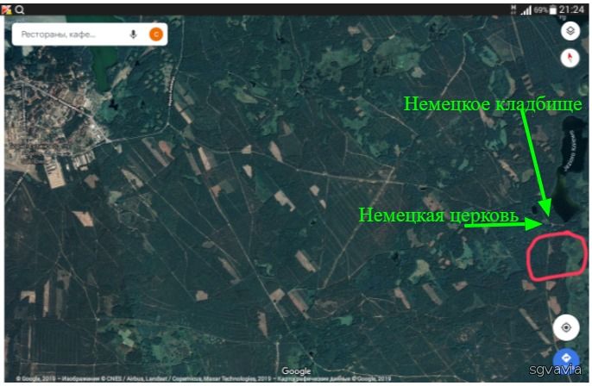Tap the microphone voice search icon

point(134,34)
